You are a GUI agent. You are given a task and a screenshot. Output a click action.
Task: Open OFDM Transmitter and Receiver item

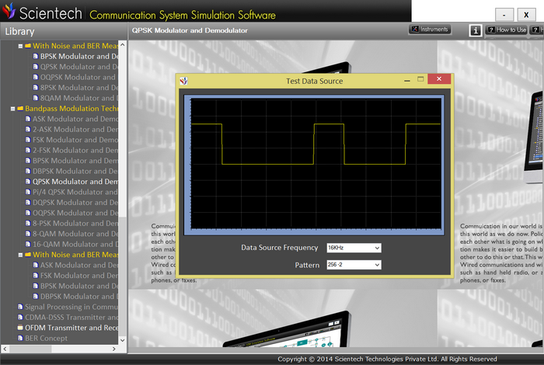pos(71,328)
